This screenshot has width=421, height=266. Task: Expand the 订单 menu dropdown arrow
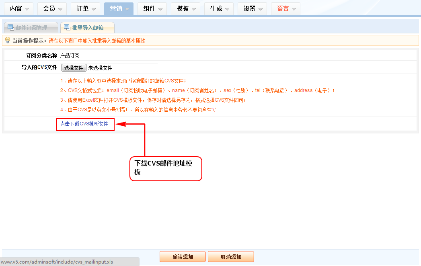click(93, 9)
